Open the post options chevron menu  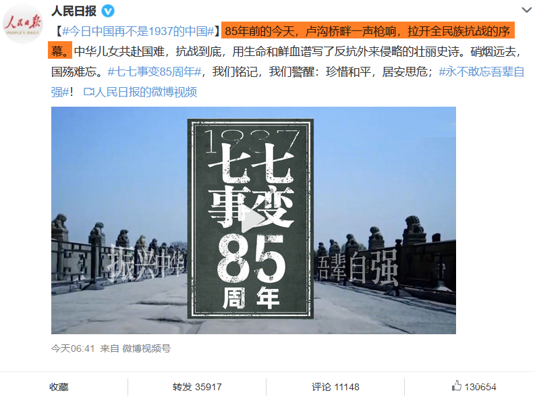pos(527,10)
